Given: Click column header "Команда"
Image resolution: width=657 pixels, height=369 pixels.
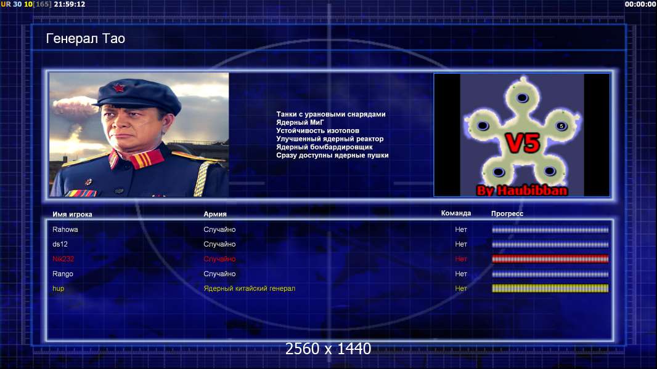Looking at the screenshot, I should coord(456,213).
